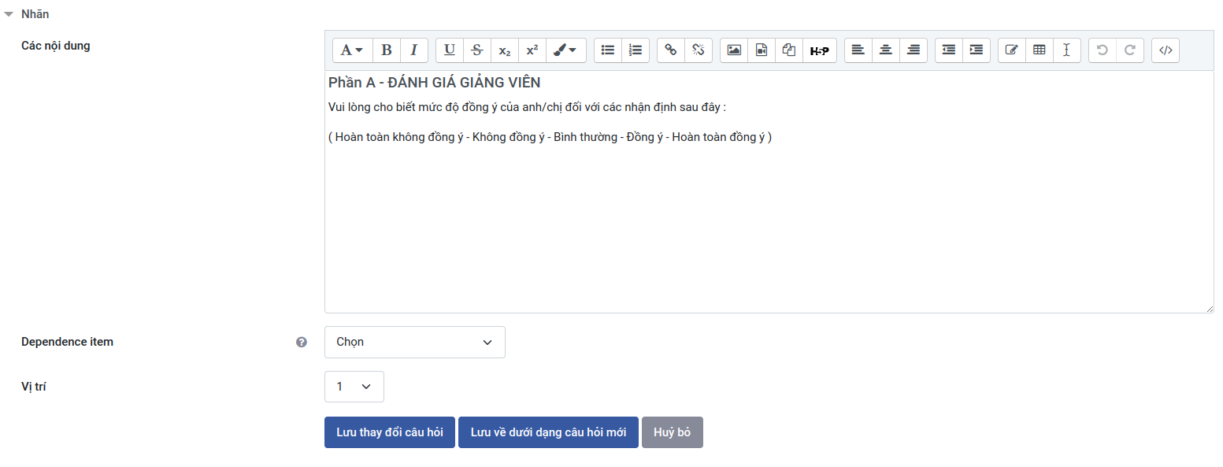Toggle superscript formatting
The image size is (1223, 467).
[532, 50]
